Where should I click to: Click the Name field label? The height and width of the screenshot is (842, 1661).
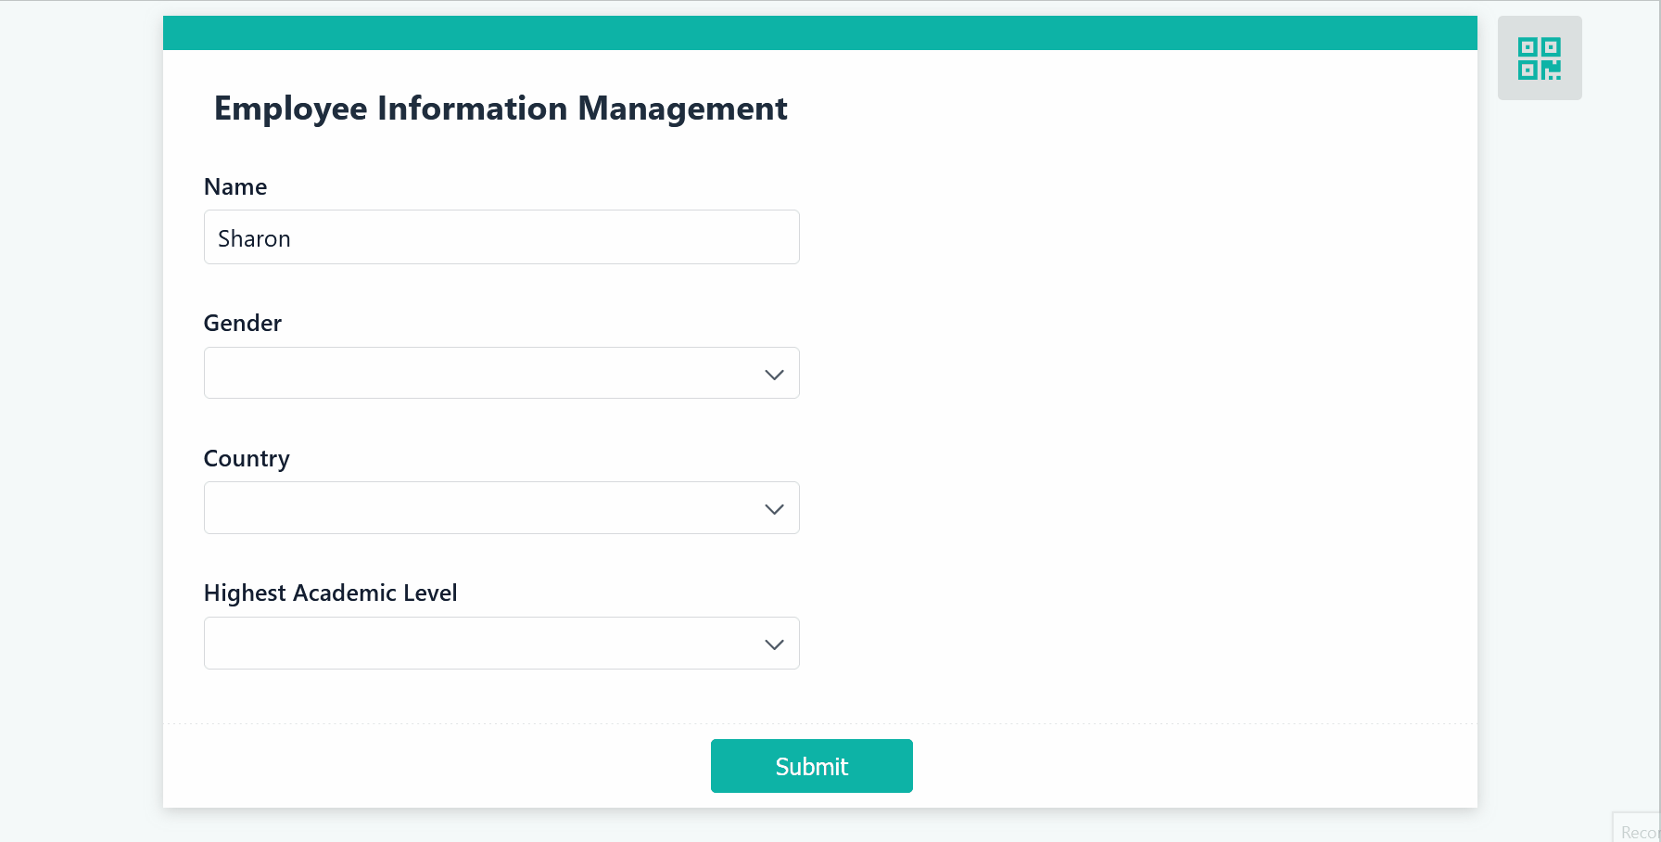(235, 187)
